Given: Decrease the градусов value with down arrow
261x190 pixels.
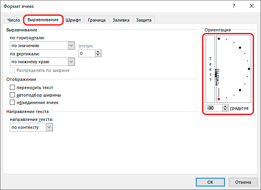Looking at the screenshot, I should point(225,110).
